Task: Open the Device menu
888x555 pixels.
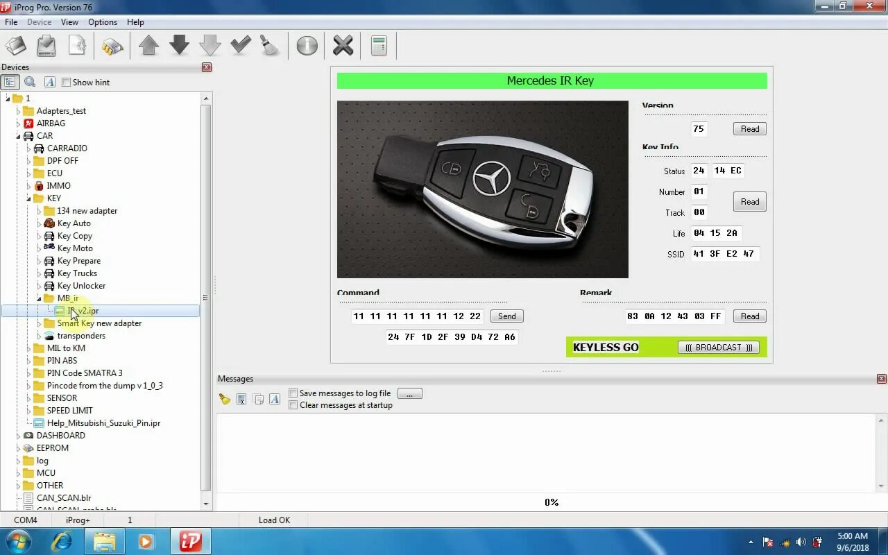Action: point(39,22)
